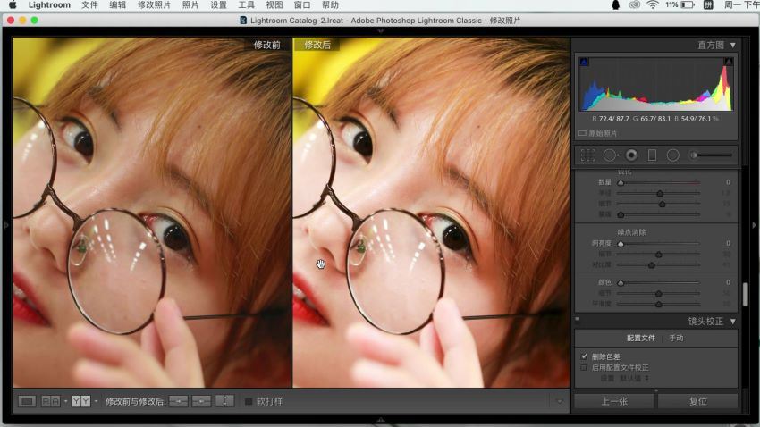Switch to reference view (R|A) mode
This screenshot has height=427, width=760.
click(50, 401)
